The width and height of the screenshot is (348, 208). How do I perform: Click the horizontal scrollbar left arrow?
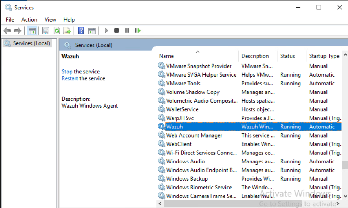pos(160,204)
